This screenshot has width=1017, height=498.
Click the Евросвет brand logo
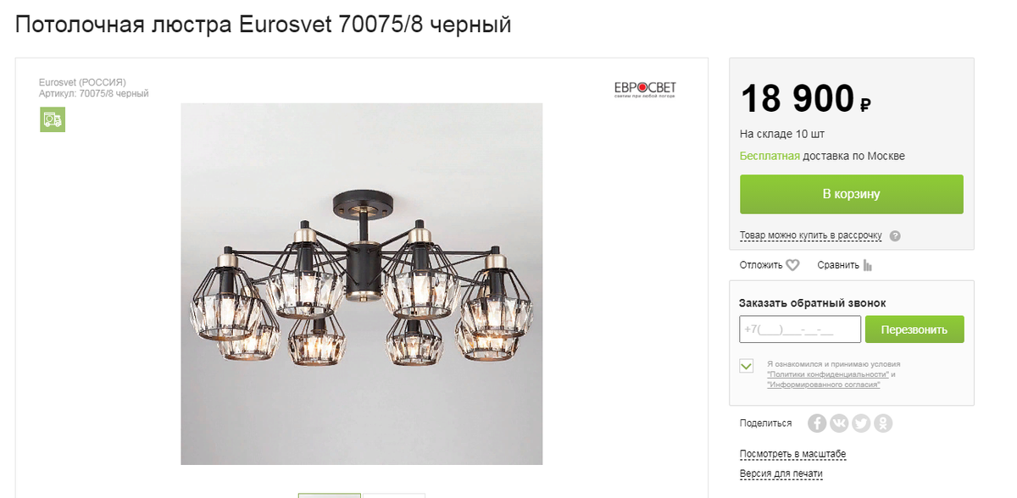tap(646, 90)
